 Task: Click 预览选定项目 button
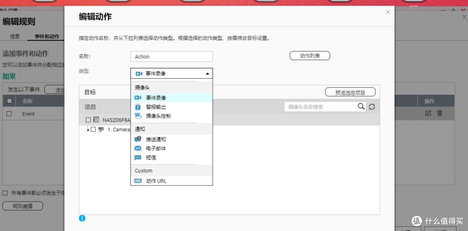[350, 93]
